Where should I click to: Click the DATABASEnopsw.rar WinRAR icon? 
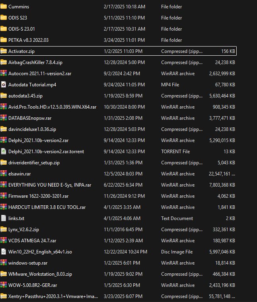click(x=4, y=118)
